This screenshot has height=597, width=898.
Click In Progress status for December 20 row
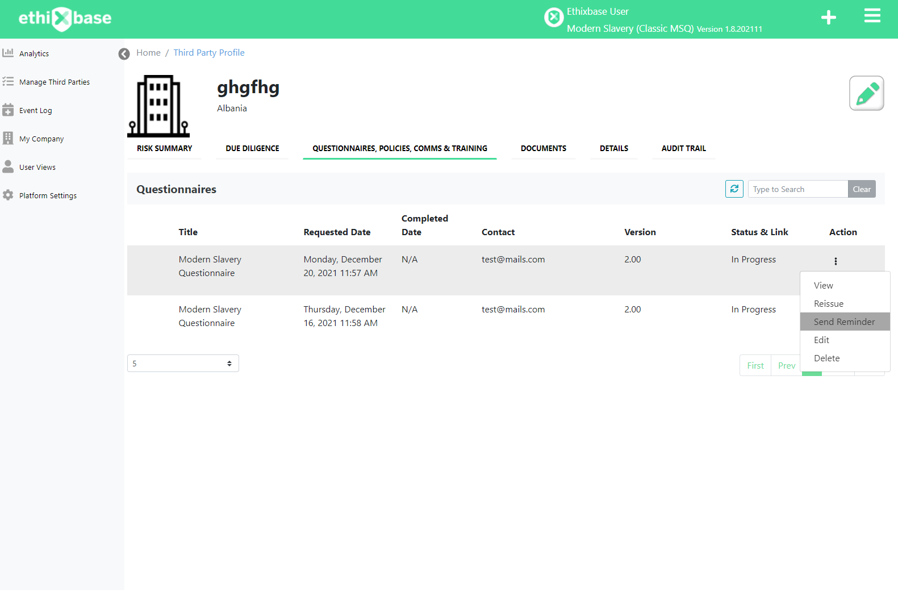[753, 259]
